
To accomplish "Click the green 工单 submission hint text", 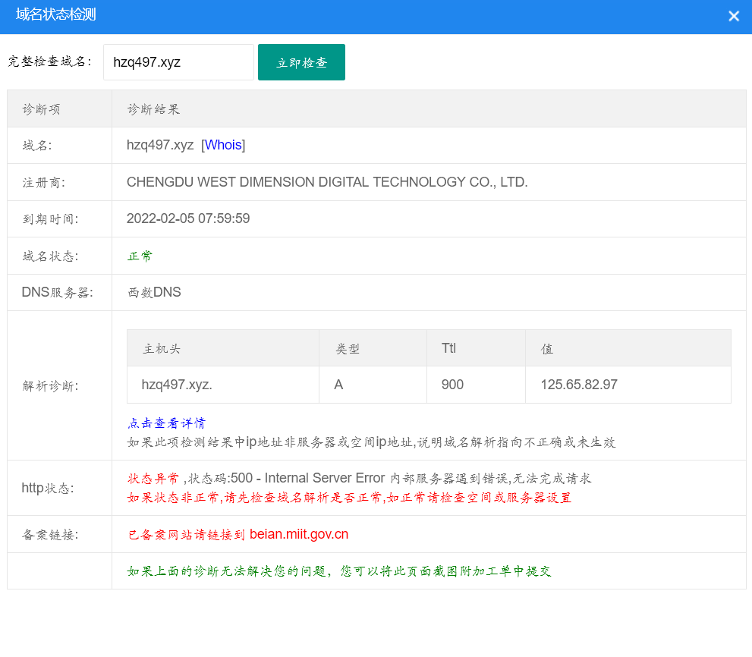I will [x=338, y=571].
